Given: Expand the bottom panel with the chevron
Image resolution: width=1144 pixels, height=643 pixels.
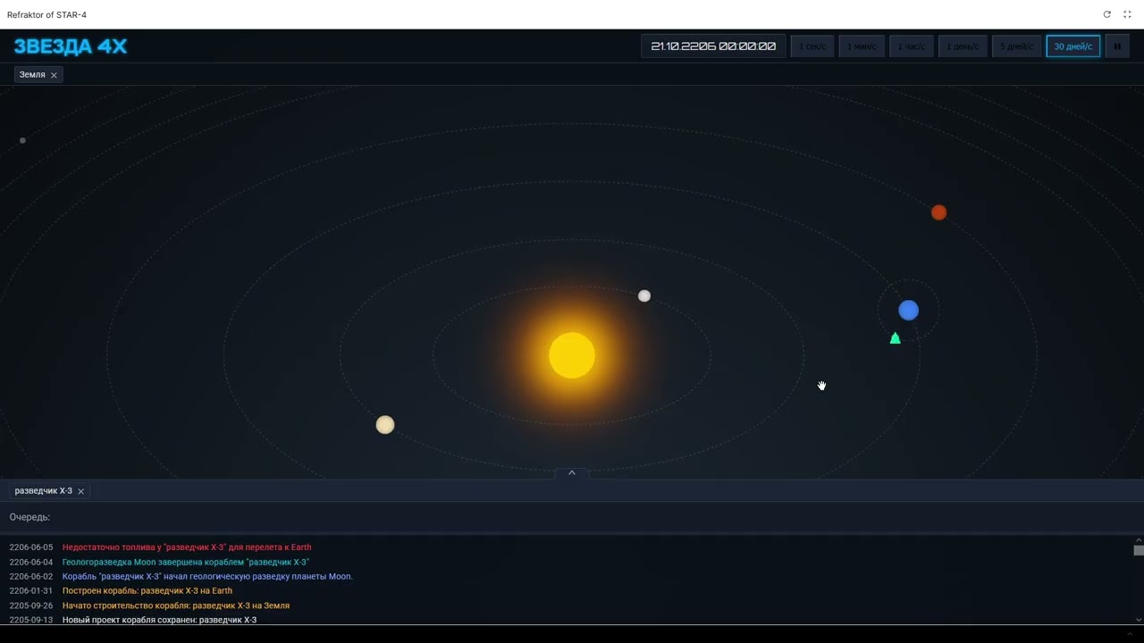Looking at the screenshot, I should click(572, 473).
